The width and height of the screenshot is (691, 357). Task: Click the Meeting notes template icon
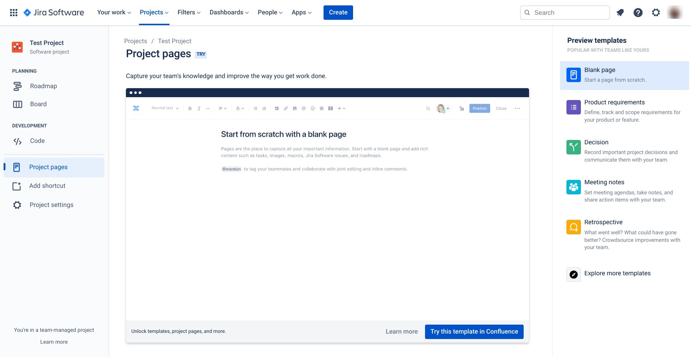pos(574,187)
